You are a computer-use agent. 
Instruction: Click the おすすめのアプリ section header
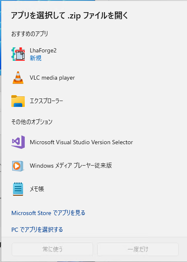coord(30,34)
